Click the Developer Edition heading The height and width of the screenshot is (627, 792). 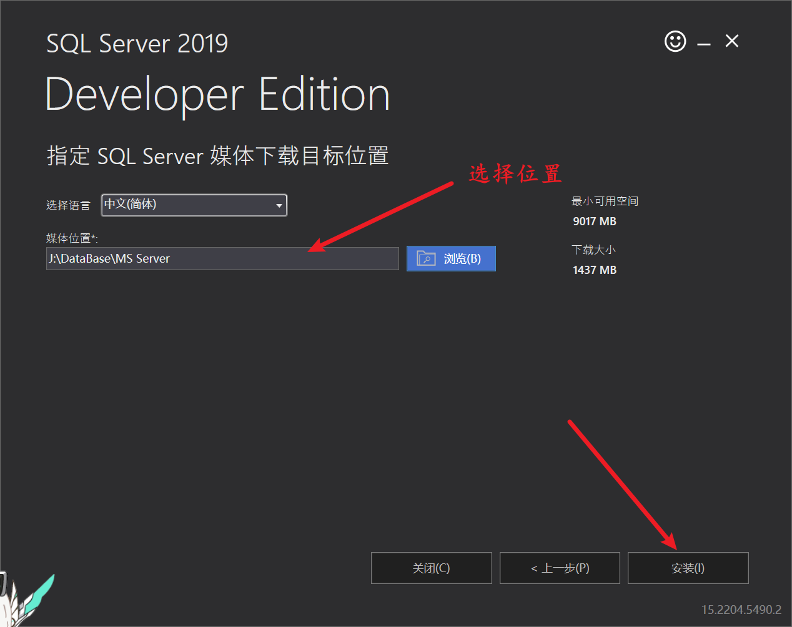217,95
